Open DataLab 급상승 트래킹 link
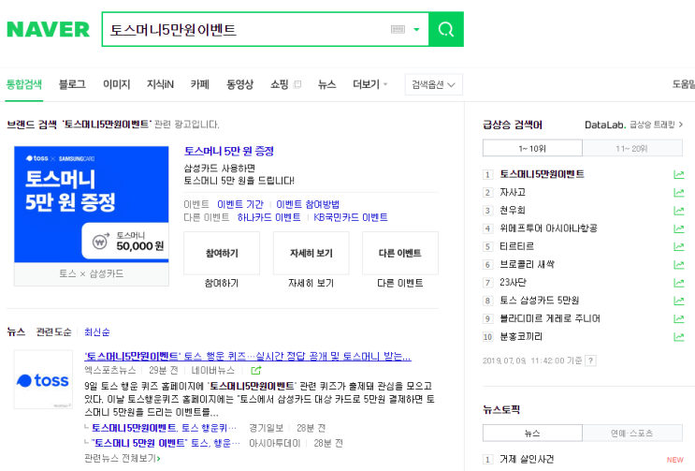This screenshot has height=471, width=695. click(634, 125)
